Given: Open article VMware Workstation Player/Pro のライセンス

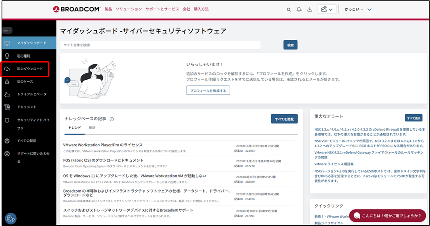Looking at the screenshot, I should (x=103, y=145).
